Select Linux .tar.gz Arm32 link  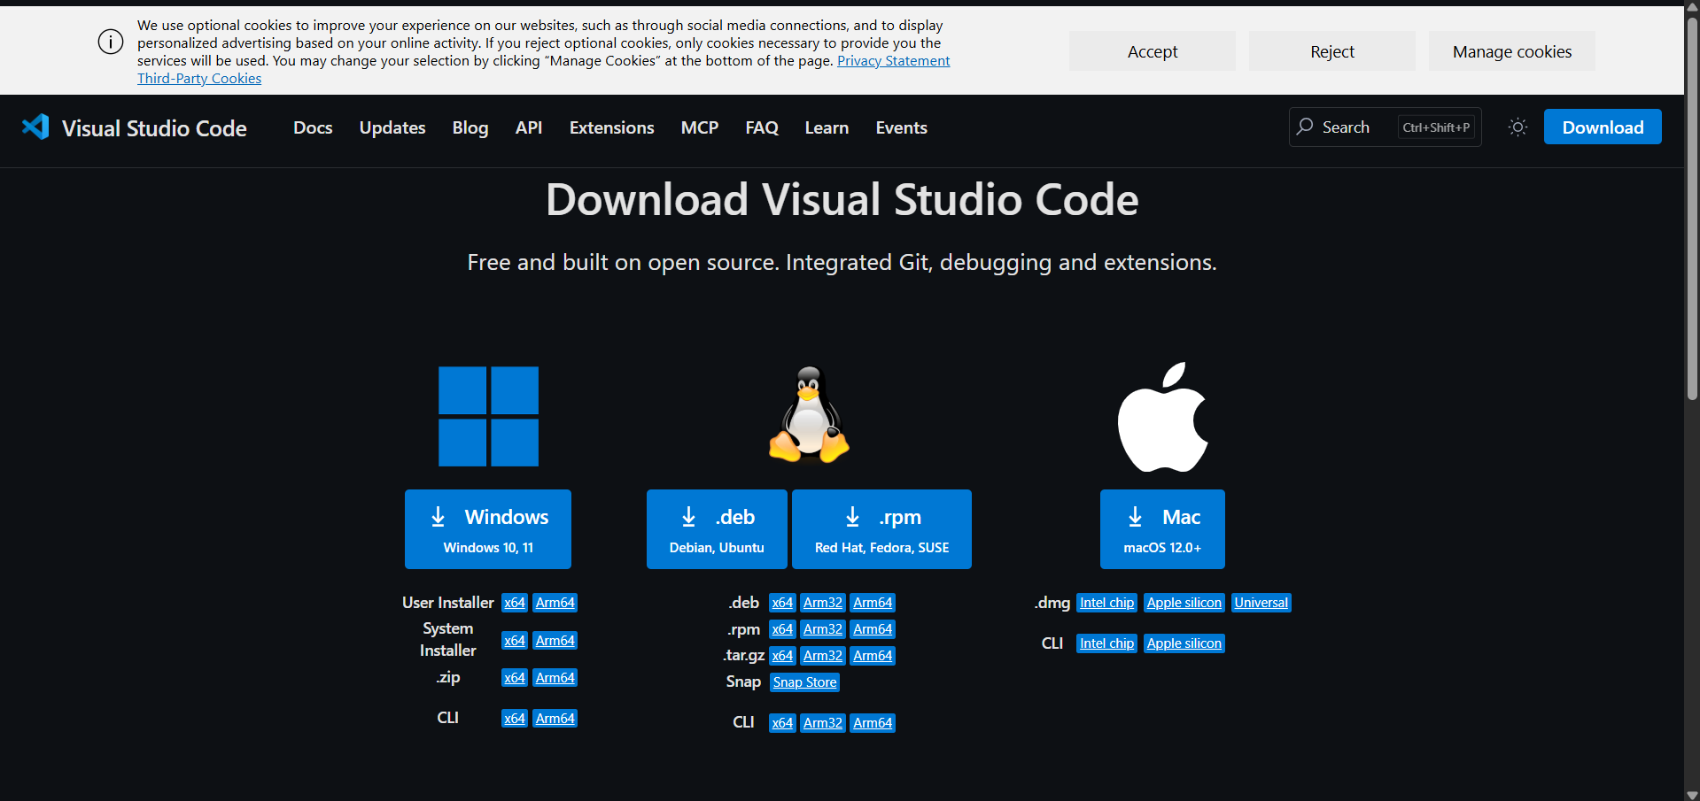click(x=823, y=656)
